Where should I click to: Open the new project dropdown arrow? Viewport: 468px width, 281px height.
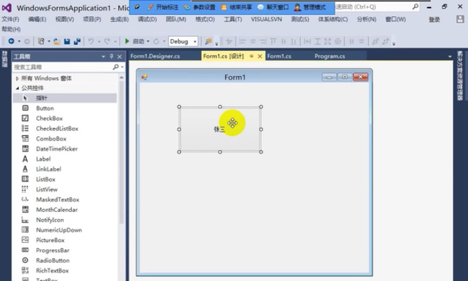click(x=49, y=41)
